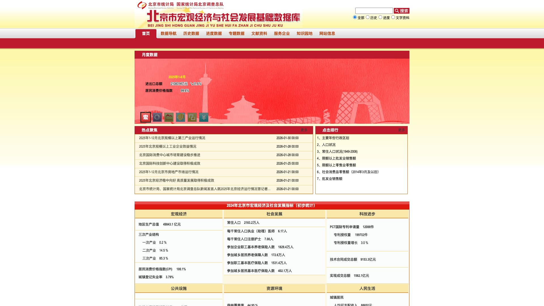Click the green house real-estate icon

pyautogui.click(x=169, y=117)
